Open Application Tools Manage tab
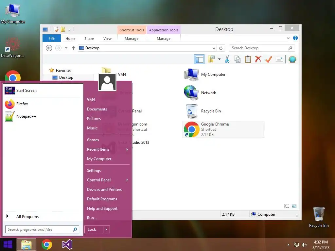Viewport: 335px width, 251px height. pos(164,39)
